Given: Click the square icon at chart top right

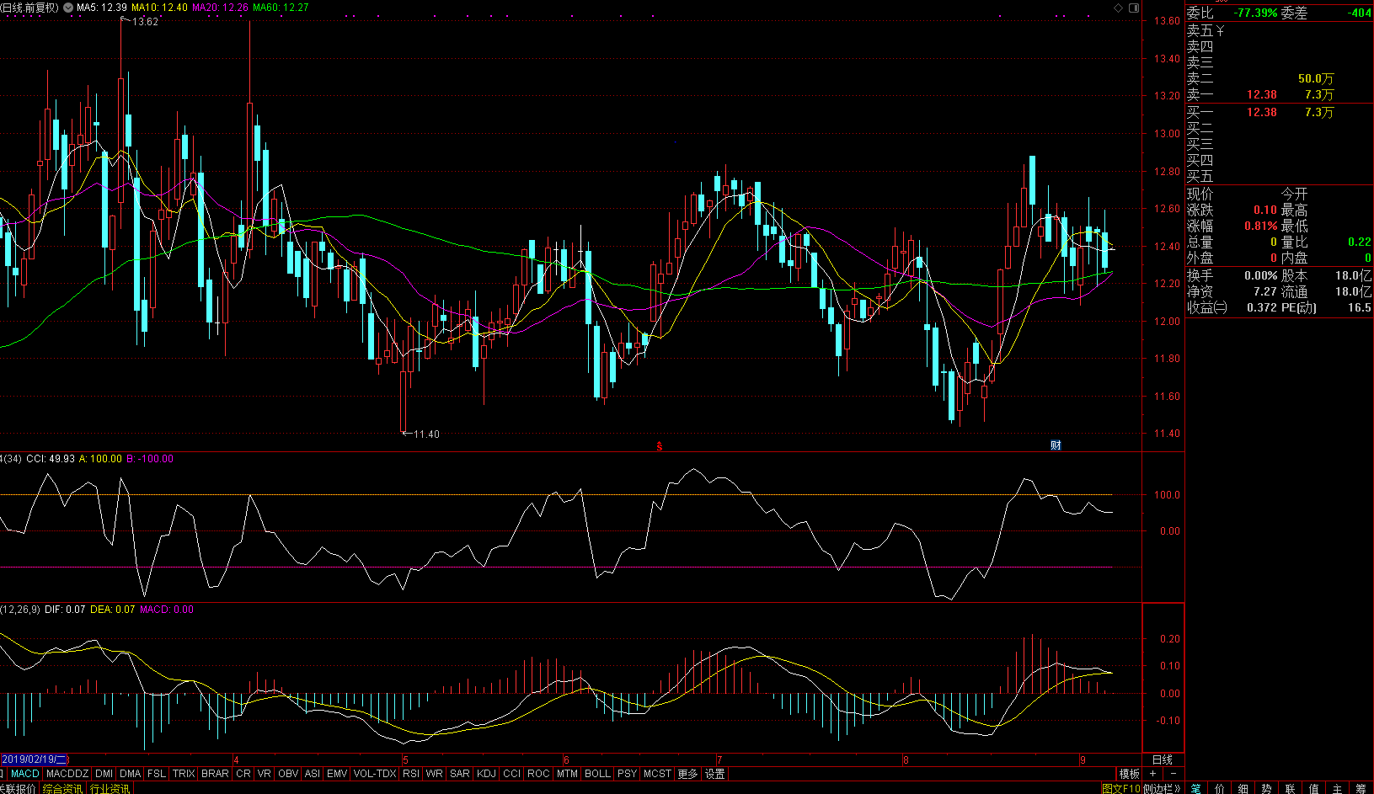Looking at the screenshot, I should pyautogui.click(x=1133, y=8).
